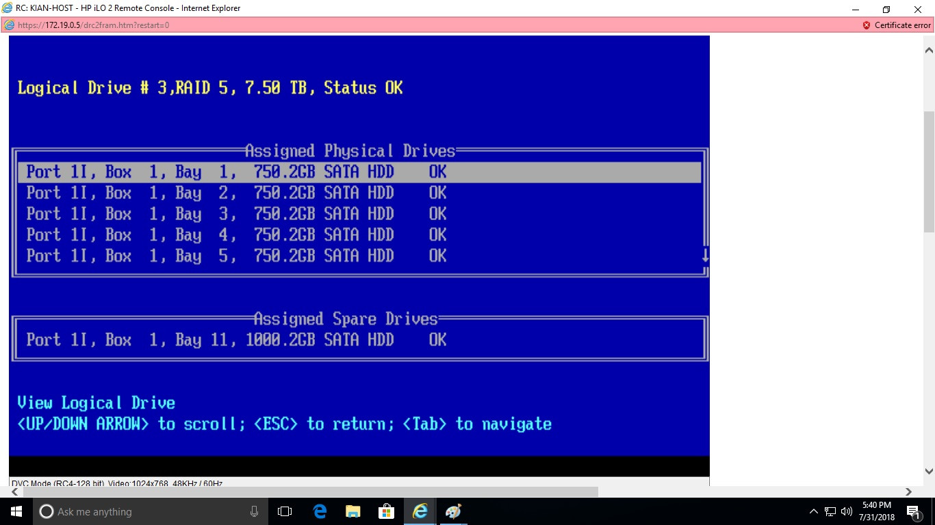Launch the Windows Store taskbar icon
Image resolution: width=935 pixels, height=525 pixels.
coord(387,511)
